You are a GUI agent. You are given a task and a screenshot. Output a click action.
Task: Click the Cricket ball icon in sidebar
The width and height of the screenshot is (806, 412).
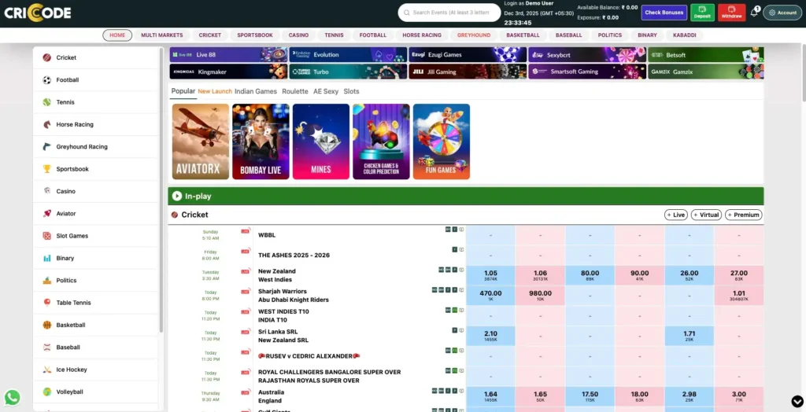click(47, 57)
